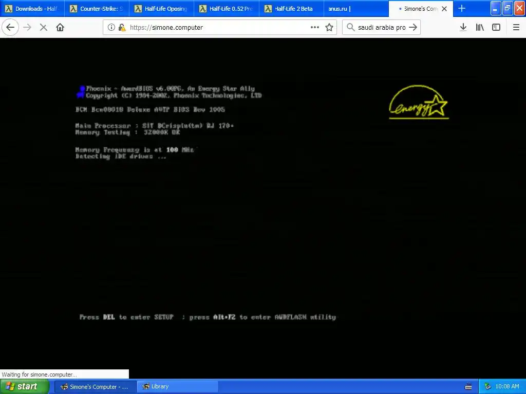Select the Library taskbar button
Image resolution: width=526 pixels, height=394 pixels.
click(x=177, y=387)
